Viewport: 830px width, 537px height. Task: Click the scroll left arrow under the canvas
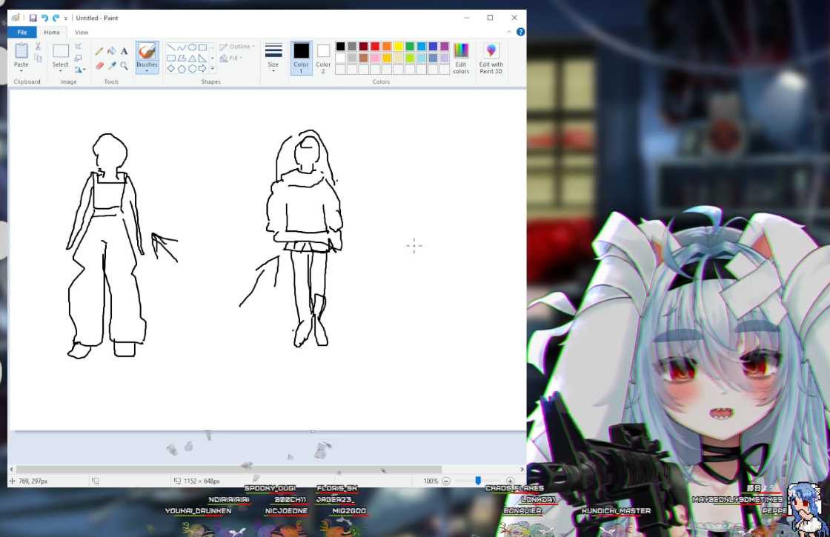coord(12,470)
